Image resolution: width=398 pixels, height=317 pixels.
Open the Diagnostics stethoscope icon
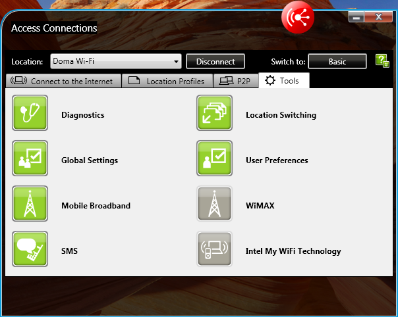pos(30,113)
